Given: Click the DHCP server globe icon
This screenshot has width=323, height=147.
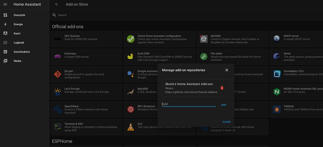Looking at the screenshot, I should tap(277, 39).
